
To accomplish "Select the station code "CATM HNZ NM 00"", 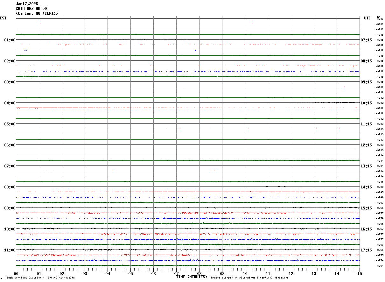I will [31, 9].
